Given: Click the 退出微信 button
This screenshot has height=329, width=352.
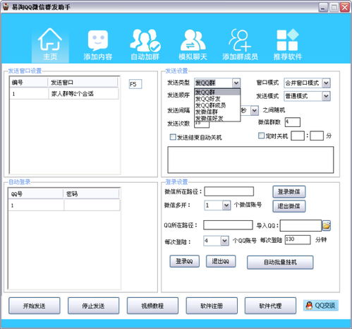Looking at the screenshot, I should (289, 206).
